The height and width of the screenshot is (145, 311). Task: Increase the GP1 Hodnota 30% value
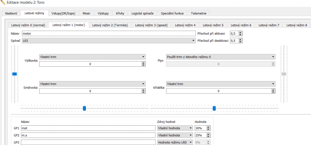(208, 127)
